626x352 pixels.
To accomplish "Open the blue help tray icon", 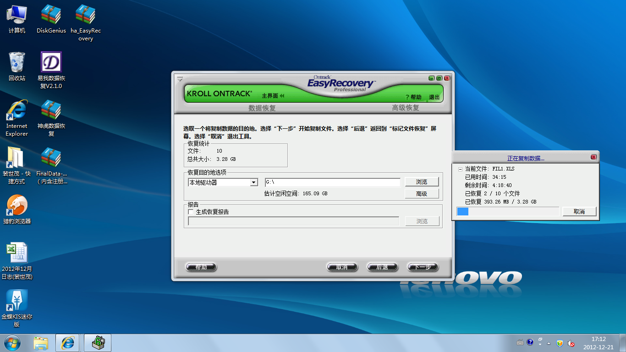I will [x=530, y=342].
